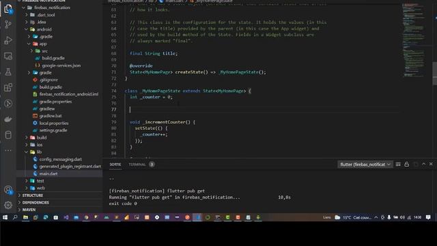Open config_messaging.dart file
The width and height of the screenshot is (437, 246).
(x=61, y=159)
